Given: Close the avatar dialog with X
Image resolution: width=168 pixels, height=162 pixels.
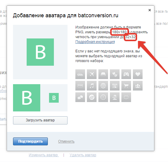Looking at the screenshot, I should coord(150,10).
